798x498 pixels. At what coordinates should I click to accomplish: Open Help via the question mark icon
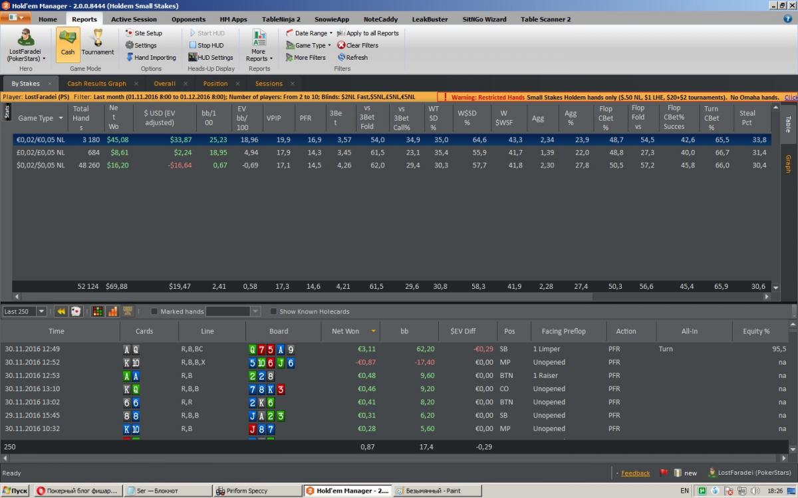[x=788, y=19]
